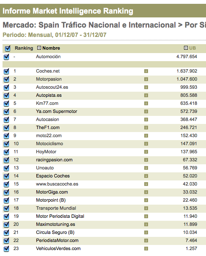Image resolution: width=206 pixels, height=256 pixels.
Task: Open the Coches.net site name
Action: click(x=48, y=71)
